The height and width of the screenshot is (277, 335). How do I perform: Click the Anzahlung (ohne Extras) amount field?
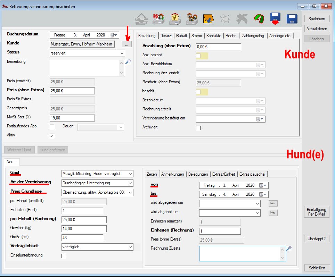click(x=218, y=47)
